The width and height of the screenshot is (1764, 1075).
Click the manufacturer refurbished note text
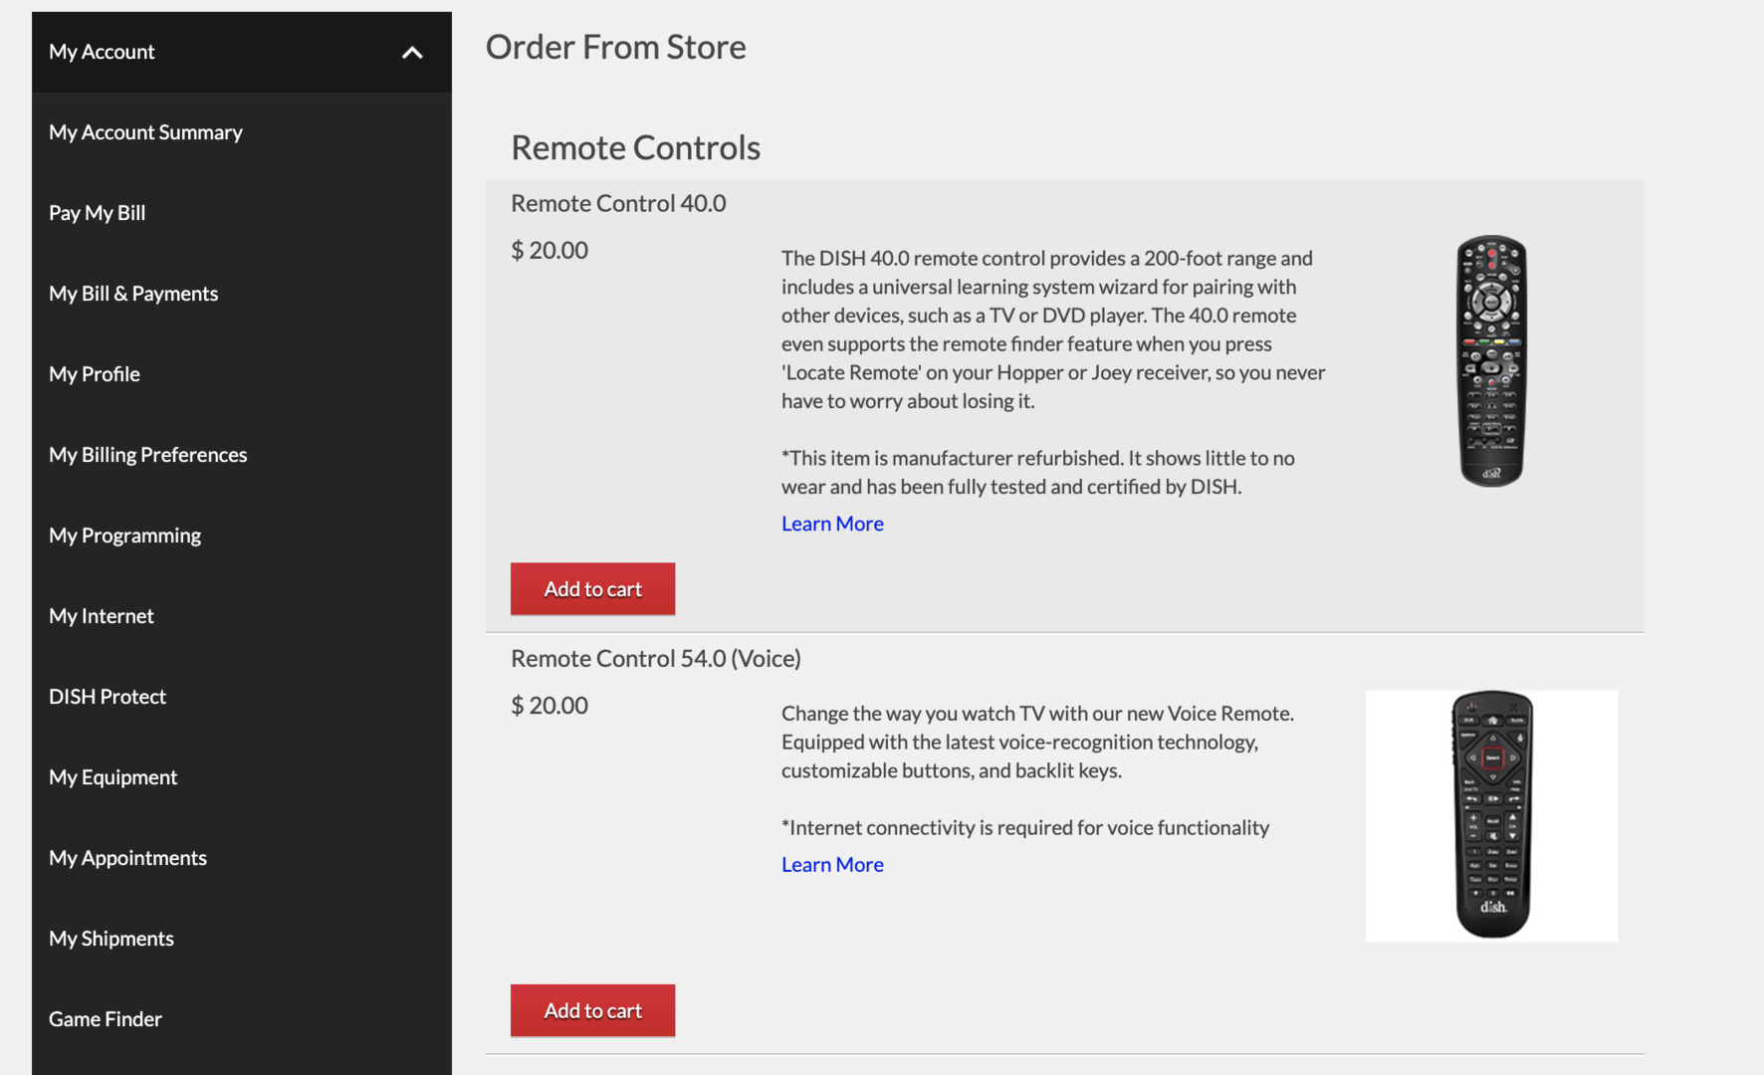click(x=1038, y=472)
